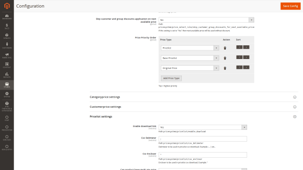Click the Action column header
The image size is (303, 170).
pos(226,40)
